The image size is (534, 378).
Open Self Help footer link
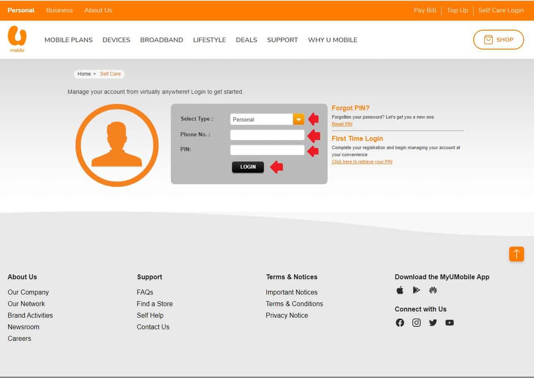tap(150, 315)
